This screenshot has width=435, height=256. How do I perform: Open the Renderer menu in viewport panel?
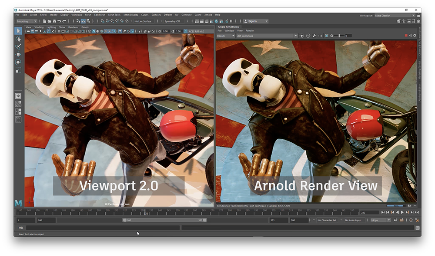pos(74,27)
